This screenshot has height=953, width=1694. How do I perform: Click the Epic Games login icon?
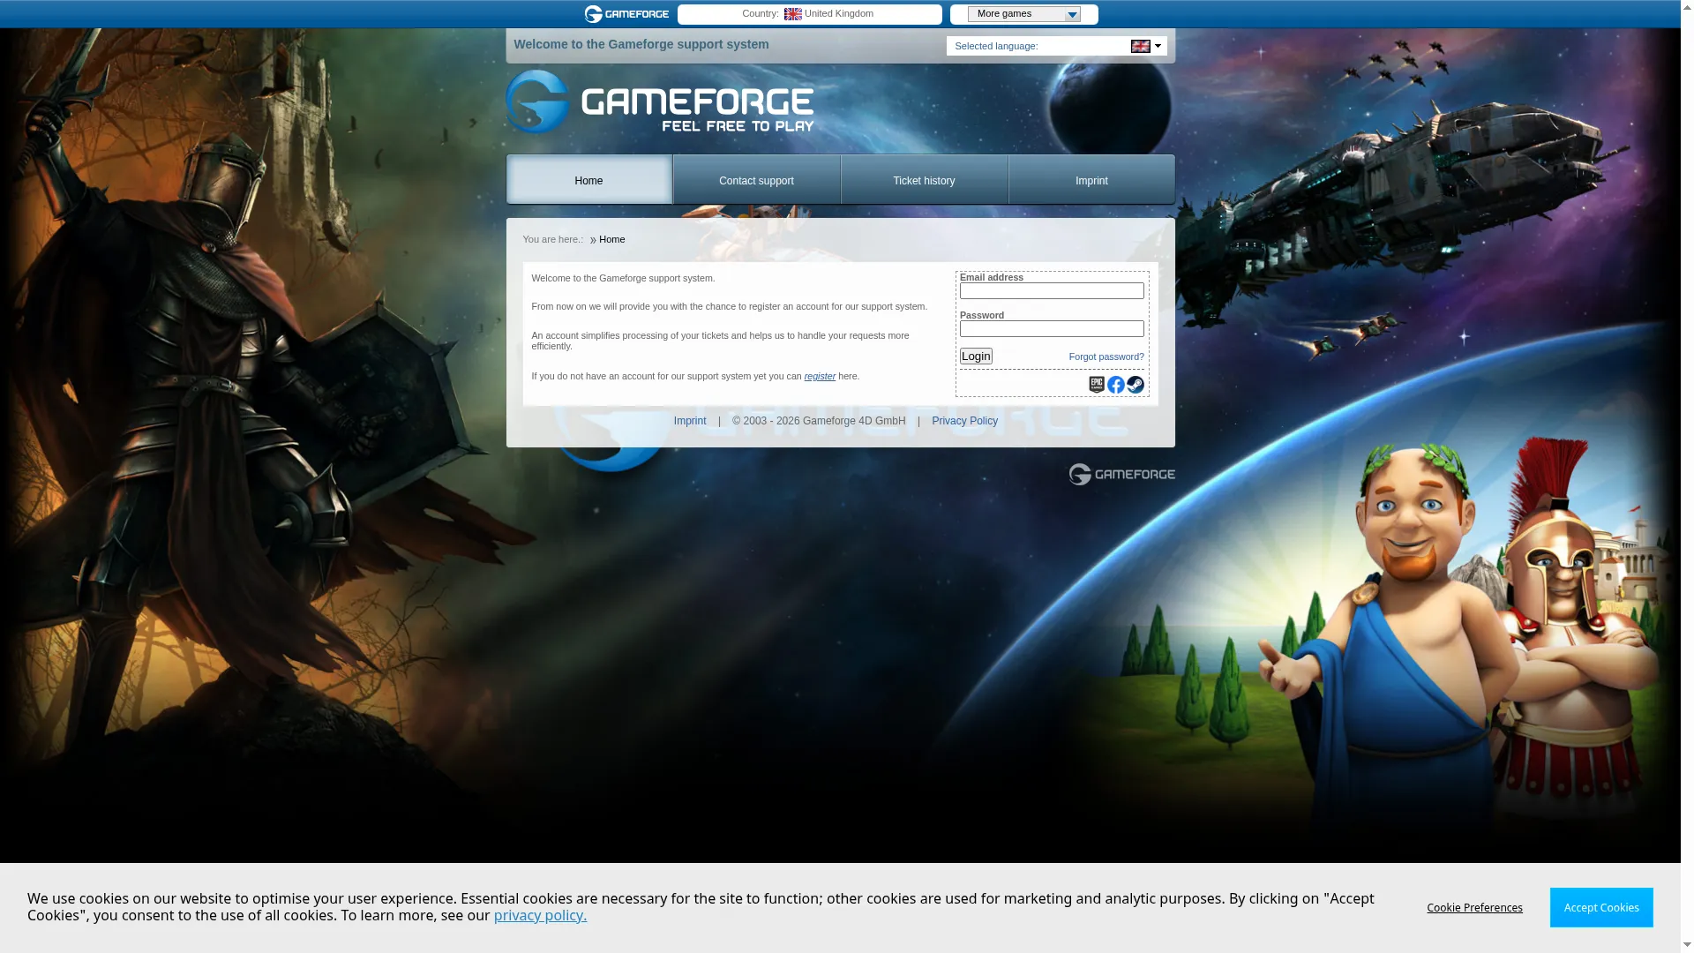tap(1097, 385)
